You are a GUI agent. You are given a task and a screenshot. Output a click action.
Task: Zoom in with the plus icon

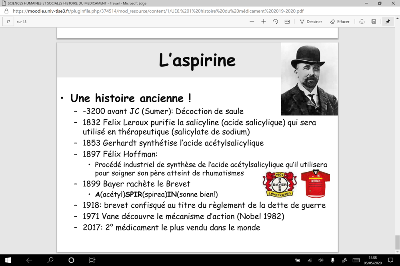pos(264,22)
